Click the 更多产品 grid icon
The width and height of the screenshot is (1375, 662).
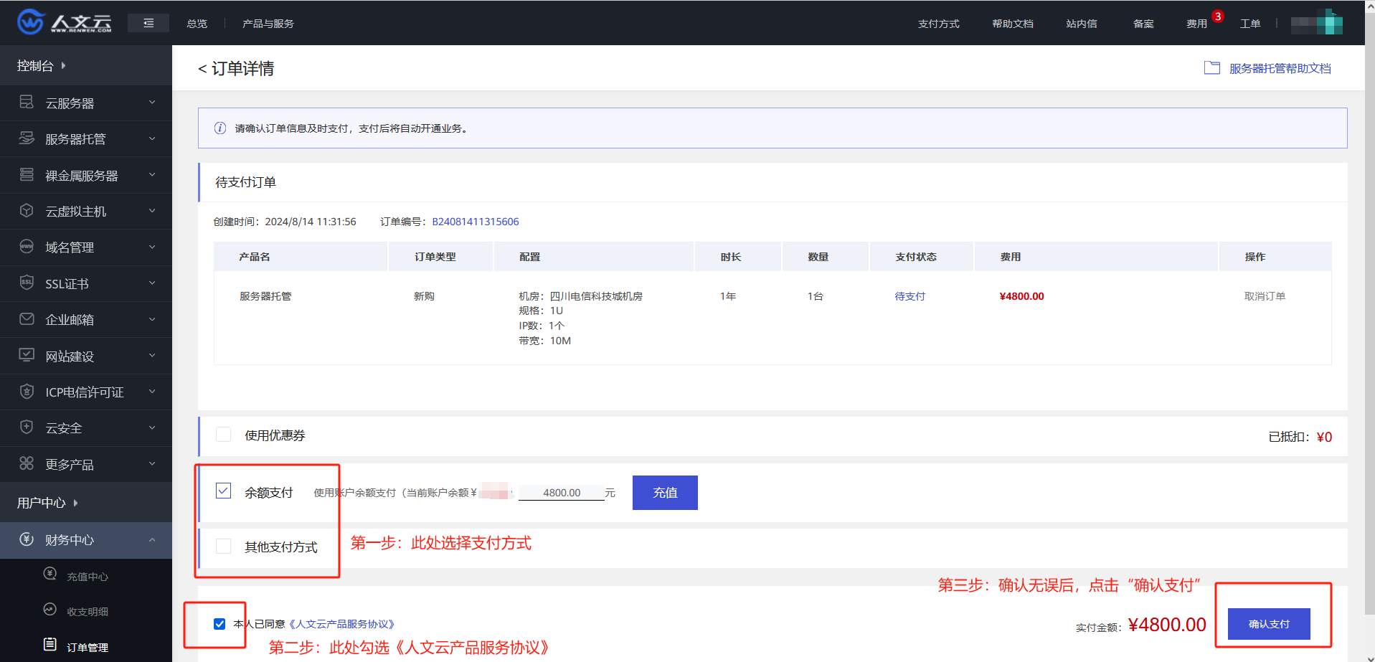tap(27, 463)
